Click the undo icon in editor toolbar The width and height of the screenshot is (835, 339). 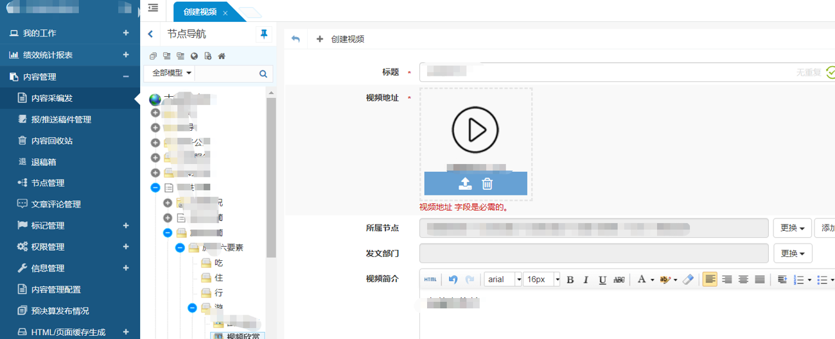coord(453,279)
